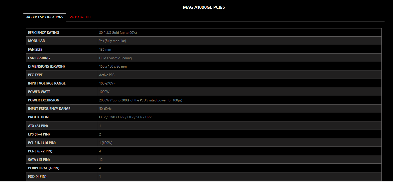Click the Fan Size 135 mm value
The width and height of the screenshot is (393, 182).
click(105, 50)
